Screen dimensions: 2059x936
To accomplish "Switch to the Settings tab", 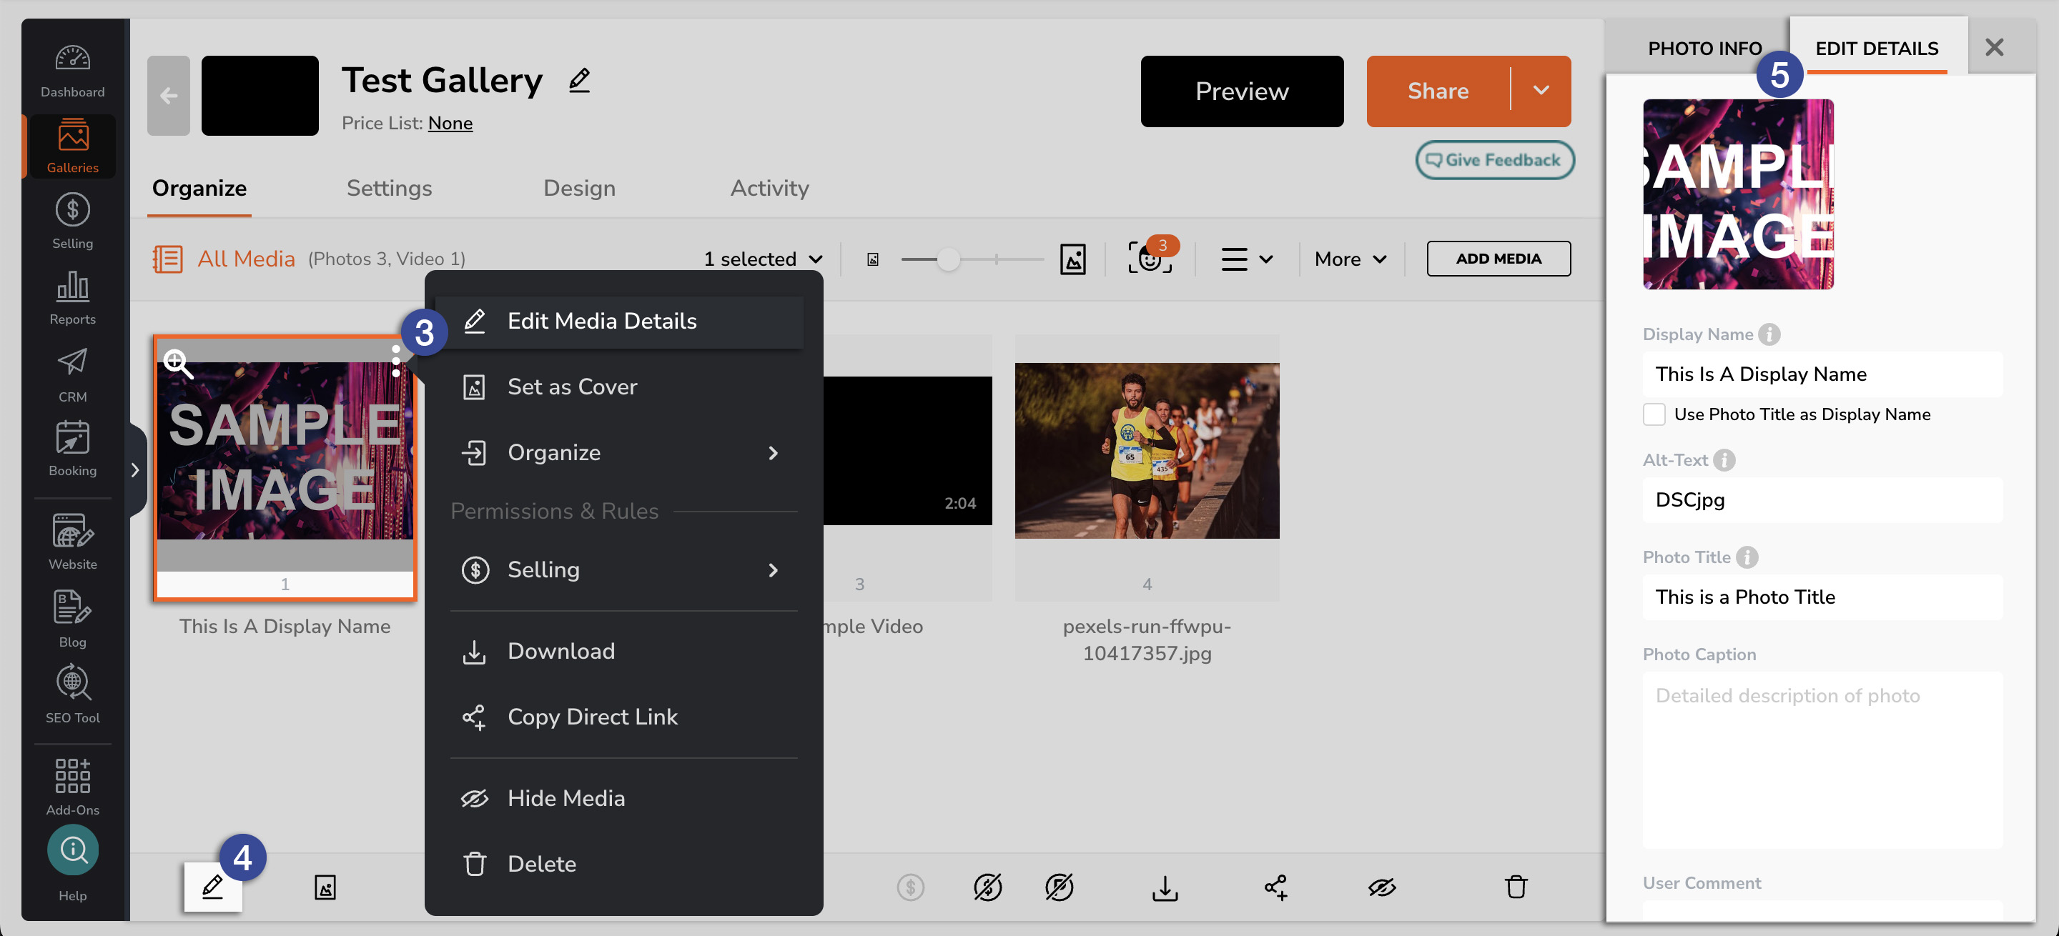I will pyautogui.click(x=389, y=188).
